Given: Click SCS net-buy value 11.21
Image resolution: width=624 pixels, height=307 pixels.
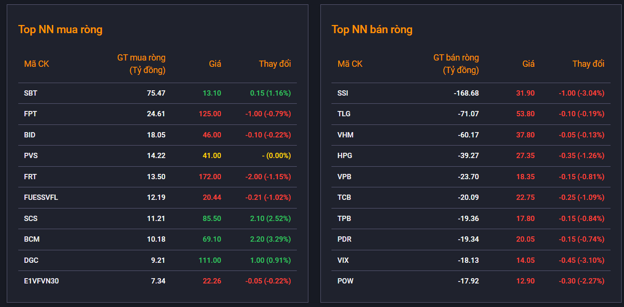Looking at the screenshot, I should (x=156, y=219).
